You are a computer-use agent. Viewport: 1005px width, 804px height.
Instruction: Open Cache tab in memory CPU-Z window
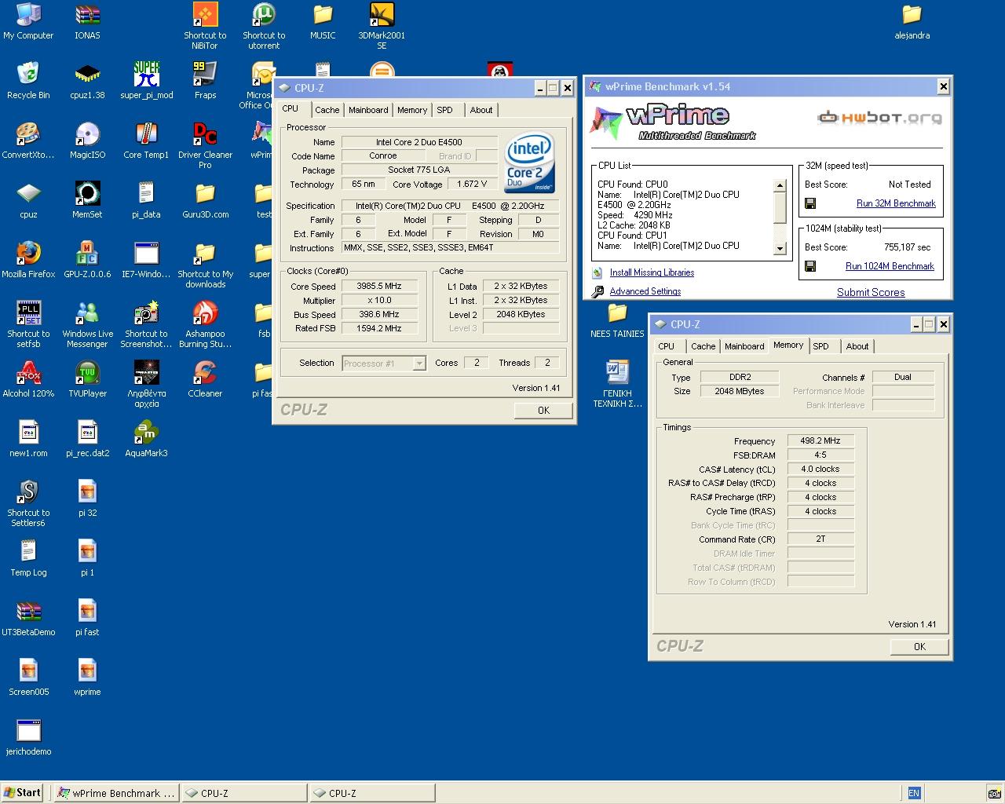[x=703, y=346]
